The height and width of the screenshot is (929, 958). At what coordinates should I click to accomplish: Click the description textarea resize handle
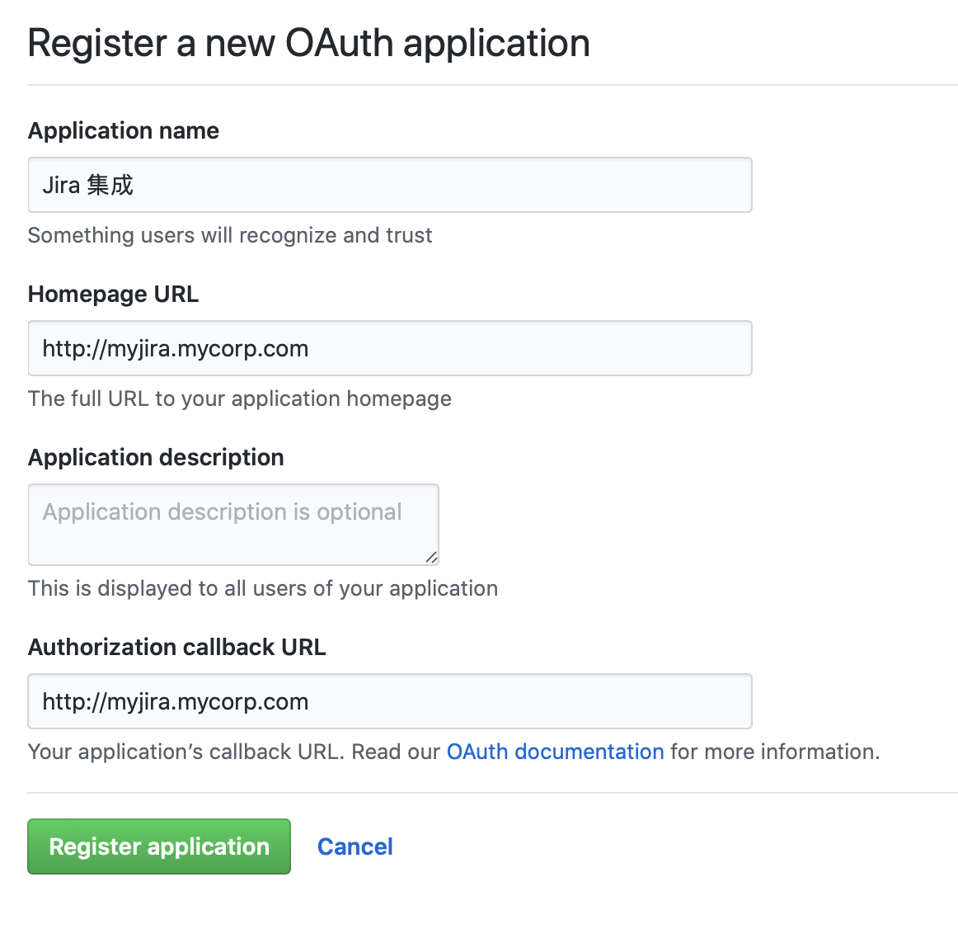(x=431, y=558)
